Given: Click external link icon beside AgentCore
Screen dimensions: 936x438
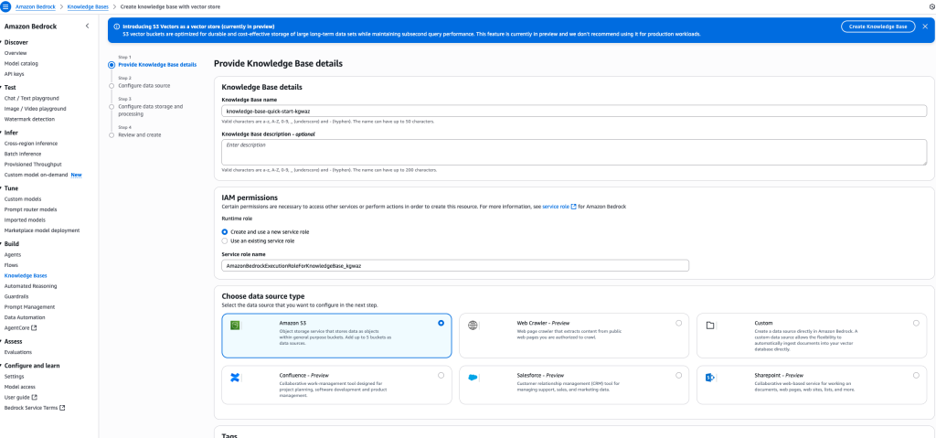Looking at the screenshot, I should point(34,328).
